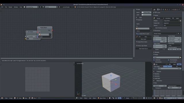The height and width of the screenshot is (103, 184).
Task: Open the Blackman-Harris filter dropdown
Action: (175, 86)
